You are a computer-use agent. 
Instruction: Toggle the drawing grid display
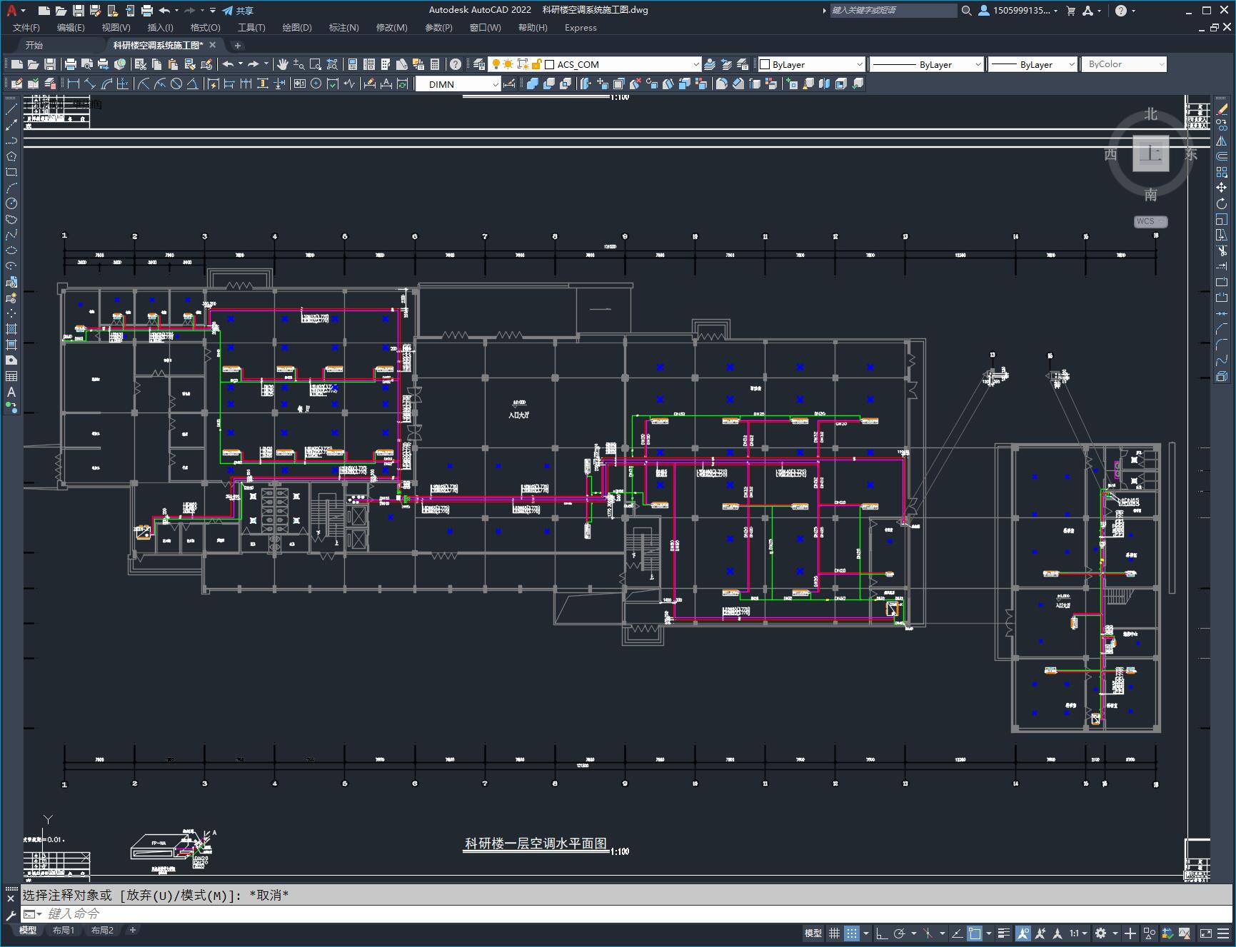(834, 933)
